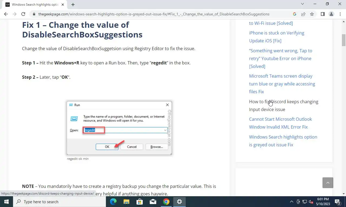Screen dimensions: 346x207
Task: Open Mail app from taskbar
Action: tap(153, 202)
